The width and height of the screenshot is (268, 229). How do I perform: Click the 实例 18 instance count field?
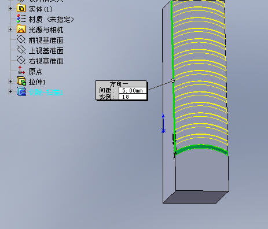coord(133,97)
